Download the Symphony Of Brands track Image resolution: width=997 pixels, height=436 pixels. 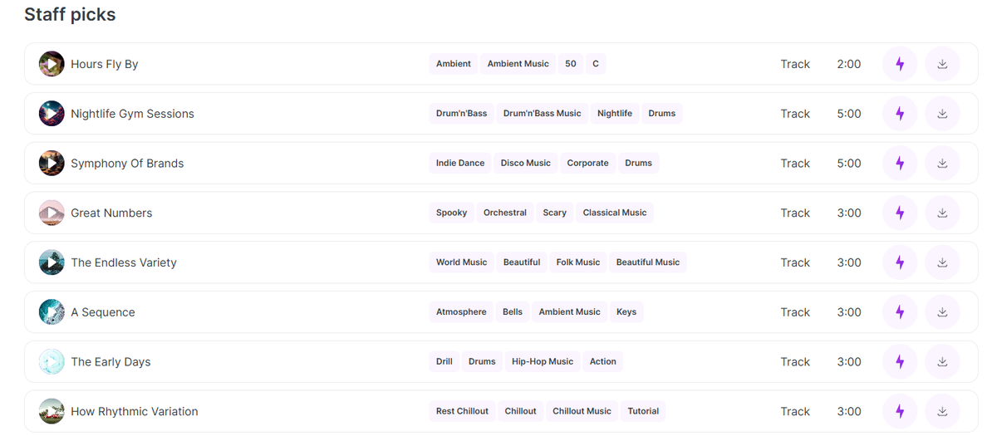click(x=942, y=164)
